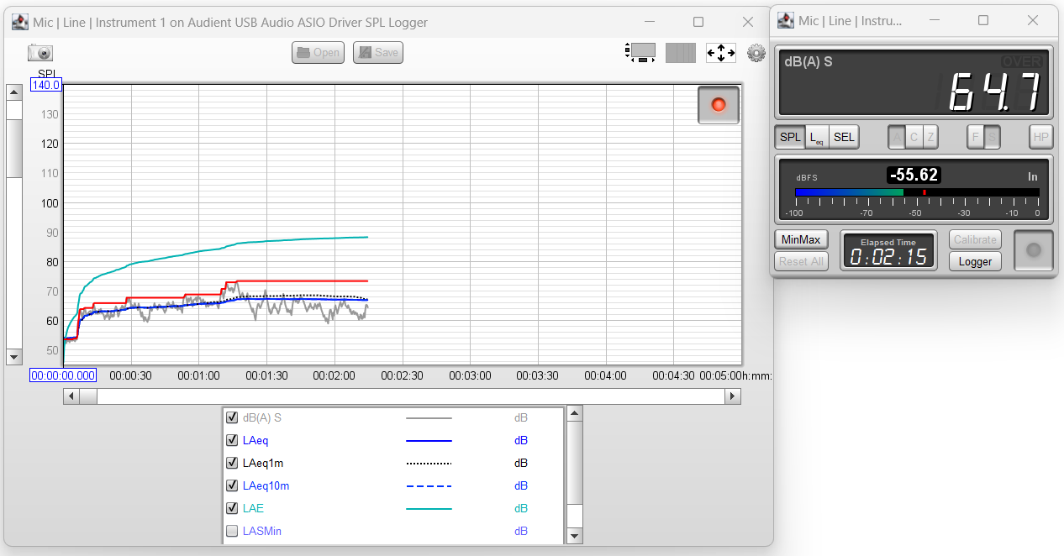Maximize the SPL Logger window
The height and width of the screenshot is (556, 1064).
[698, 22]
